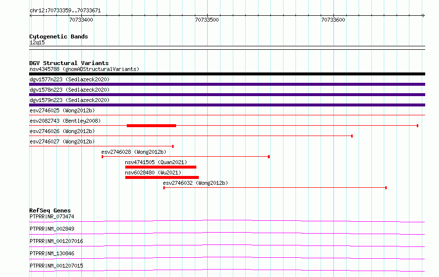Click the left arrow of the ruler
439x277 pixels.
(31, 16)
